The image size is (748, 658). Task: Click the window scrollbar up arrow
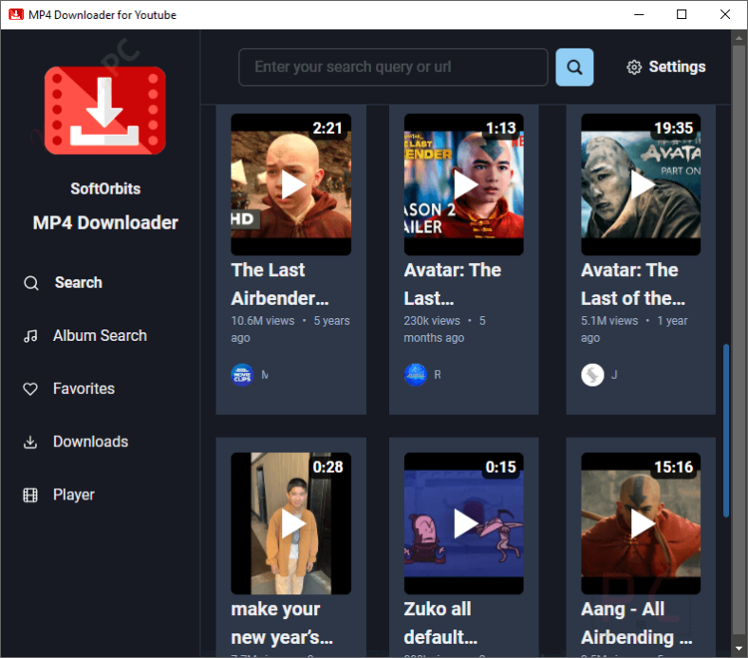click(x=739, y=37)
